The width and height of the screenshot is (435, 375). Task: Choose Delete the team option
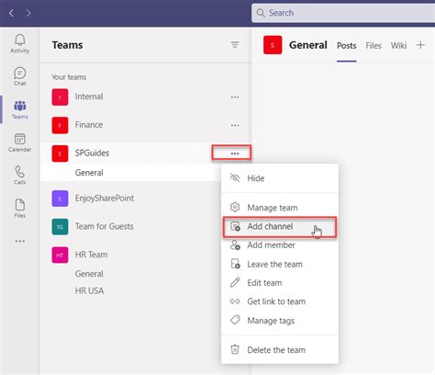(280, 349)
